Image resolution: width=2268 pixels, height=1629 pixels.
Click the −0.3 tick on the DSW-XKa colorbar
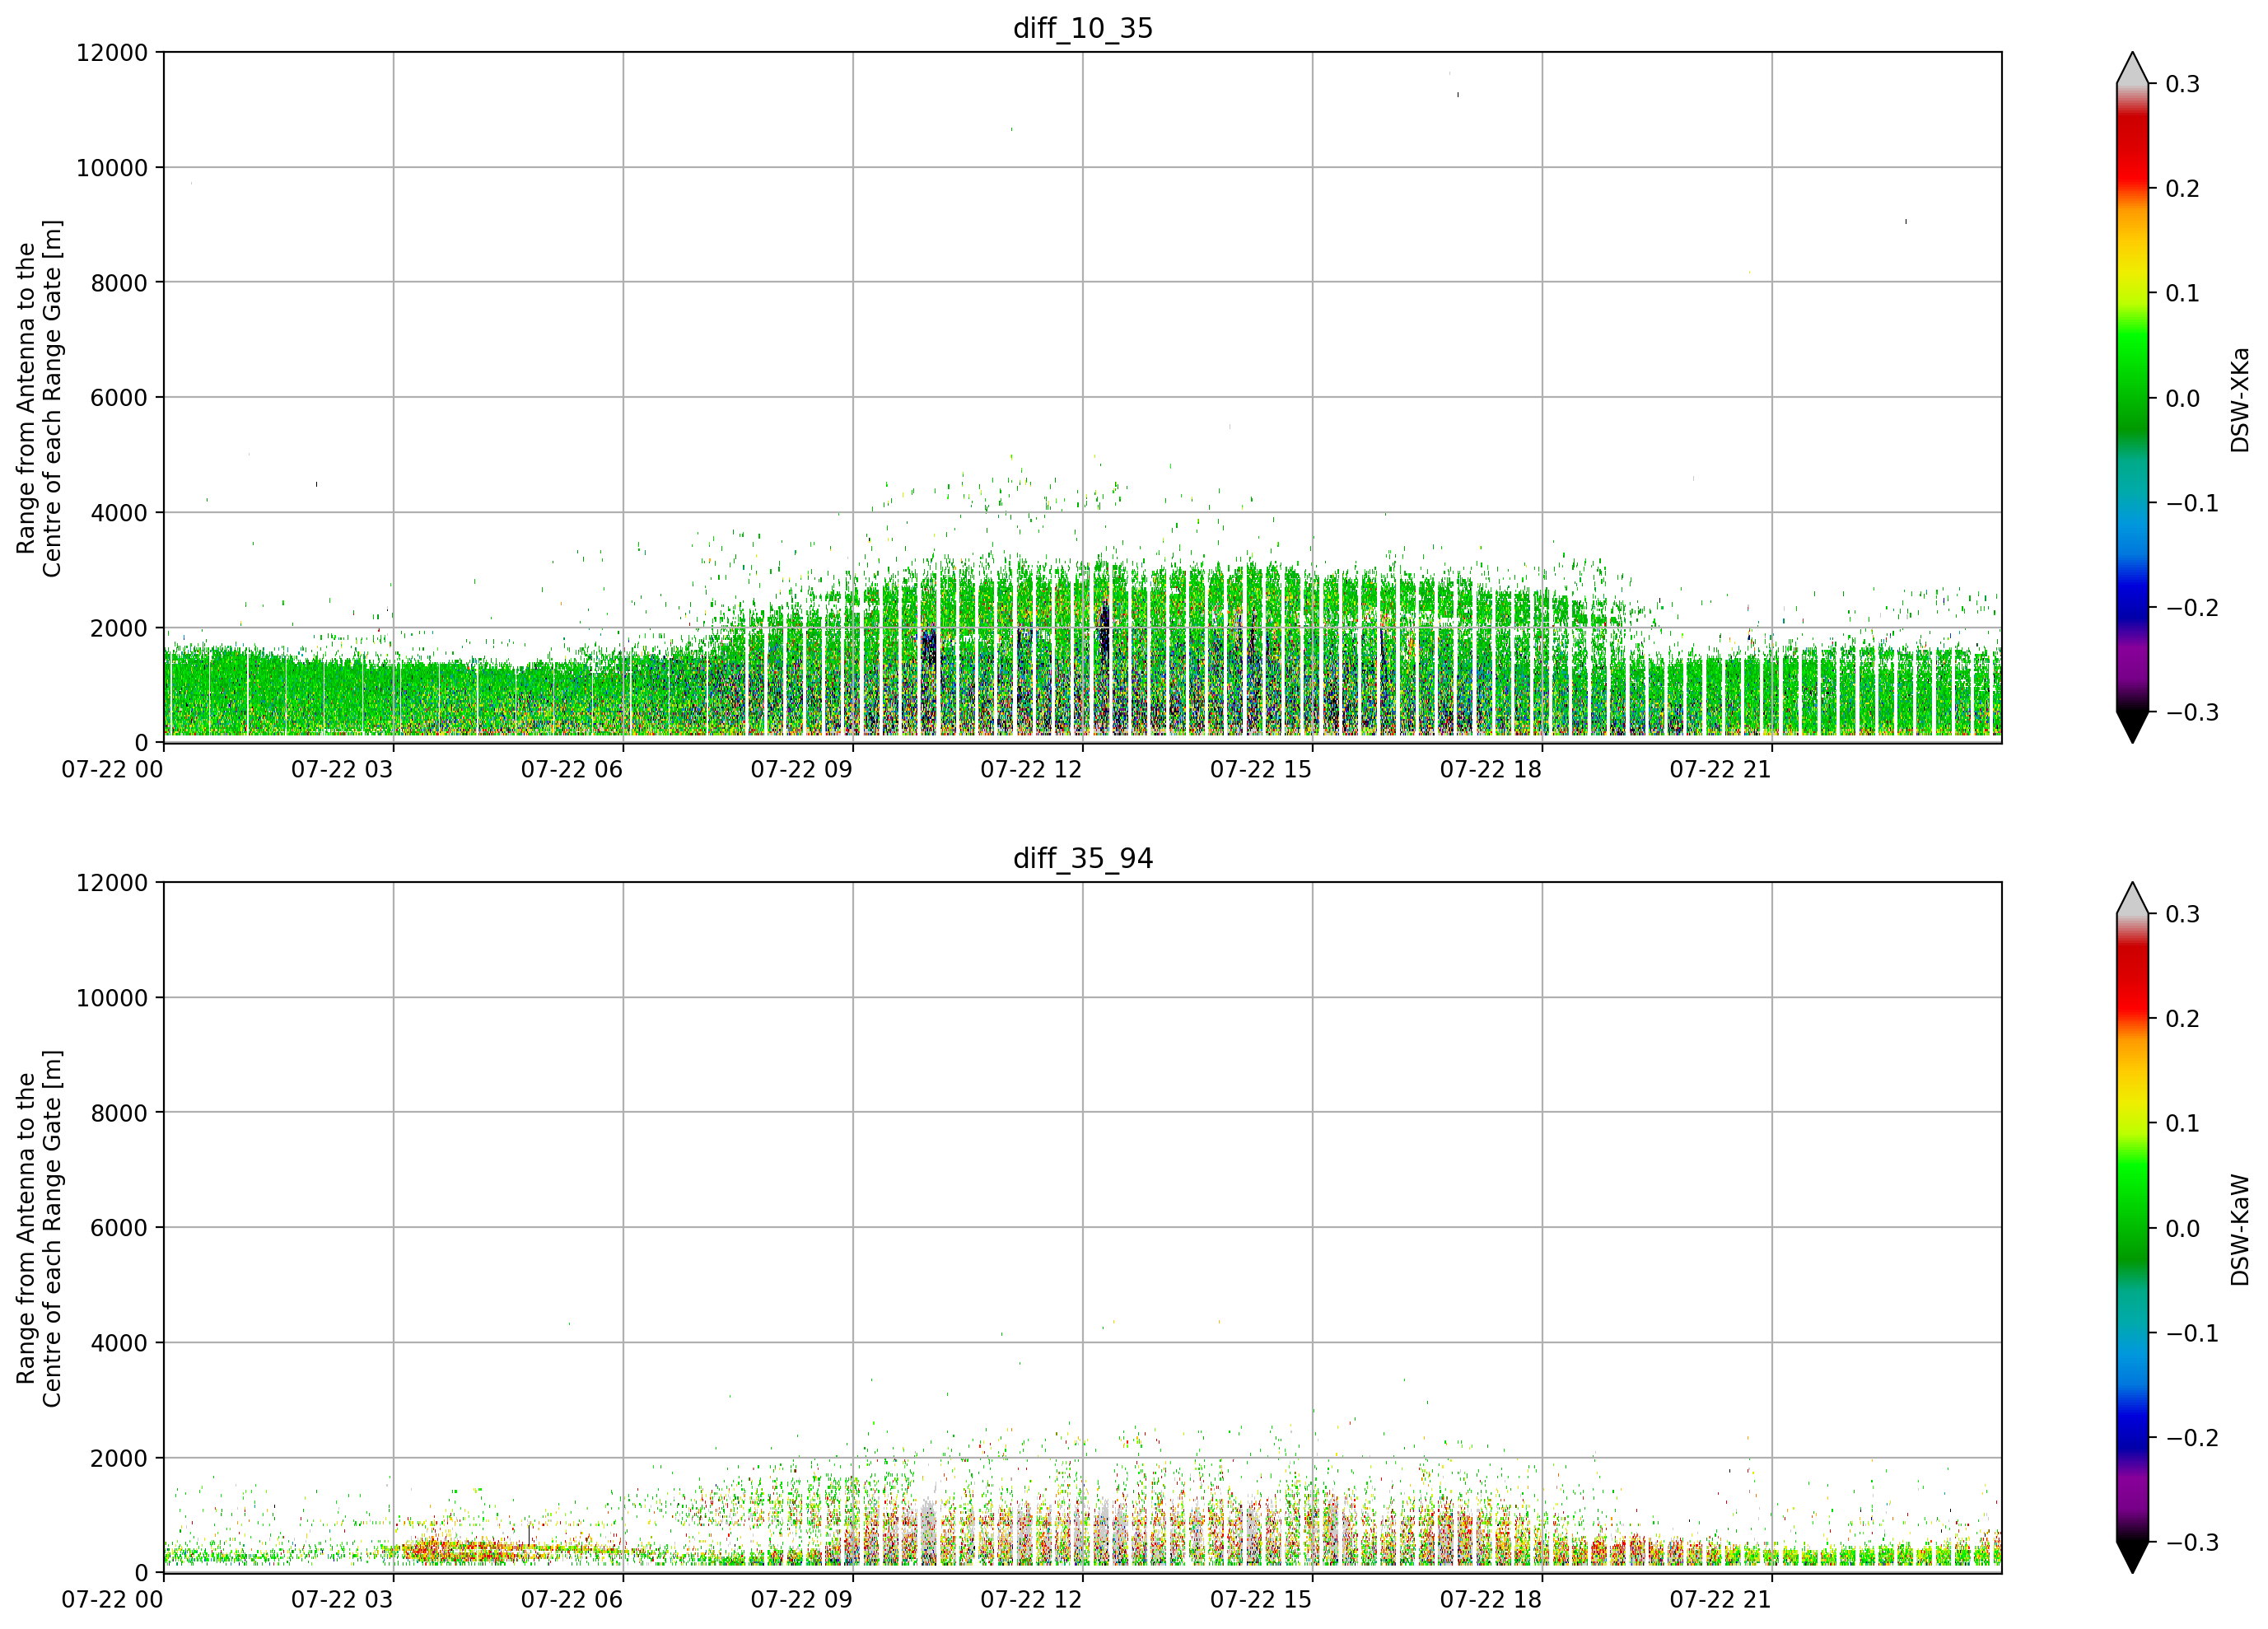coord(2192,712)
